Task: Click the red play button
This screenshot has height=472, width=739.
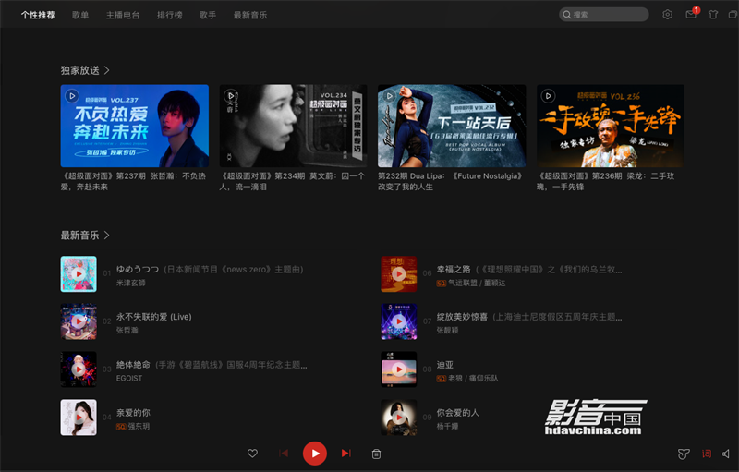Action: click(315, 454)
